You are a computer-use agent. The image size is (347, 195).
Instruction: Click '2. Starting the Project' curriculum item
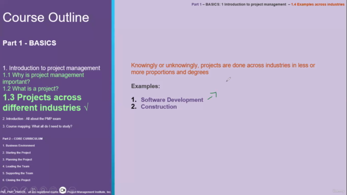(17, 153)
